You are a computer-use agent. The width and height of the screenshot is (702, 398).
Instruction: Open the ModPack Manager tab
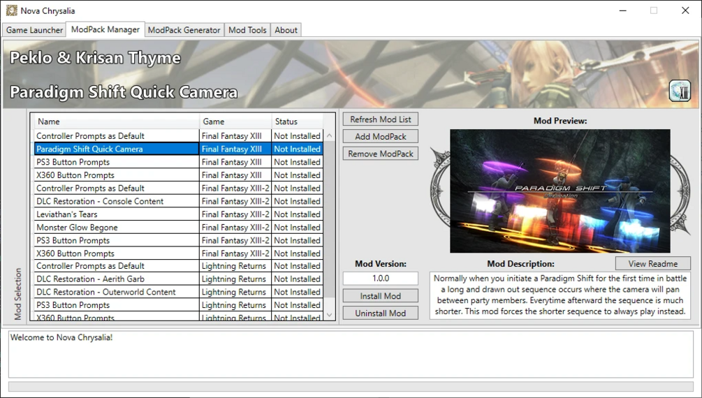click(x=105, y=29)
